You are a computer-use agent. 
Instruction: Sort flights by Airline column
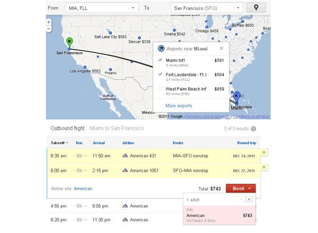128,143
